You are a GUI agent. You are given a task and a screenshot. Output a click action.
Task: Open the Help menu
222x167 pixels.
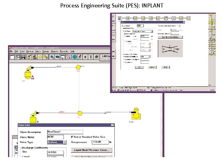pyautogui.click(x=72, y=51)
